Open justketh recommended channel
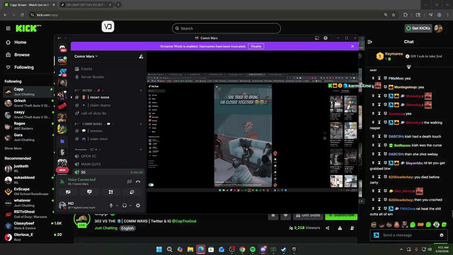 pyautogui.click(x=28, y=169)
